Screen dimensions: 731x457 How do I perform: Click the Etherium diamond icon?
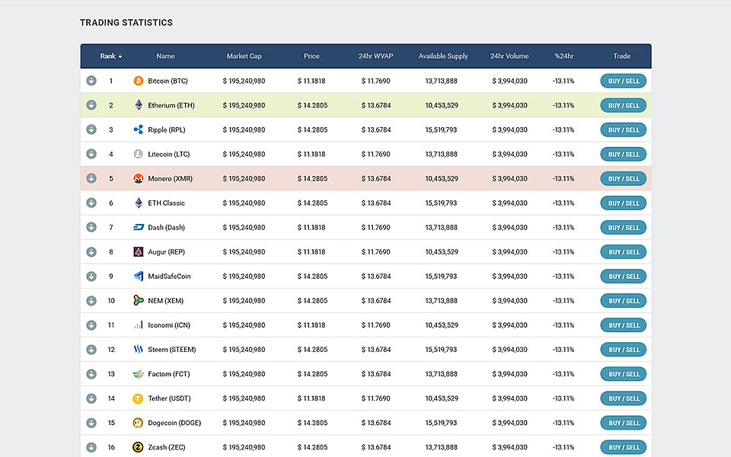[139, 105]
